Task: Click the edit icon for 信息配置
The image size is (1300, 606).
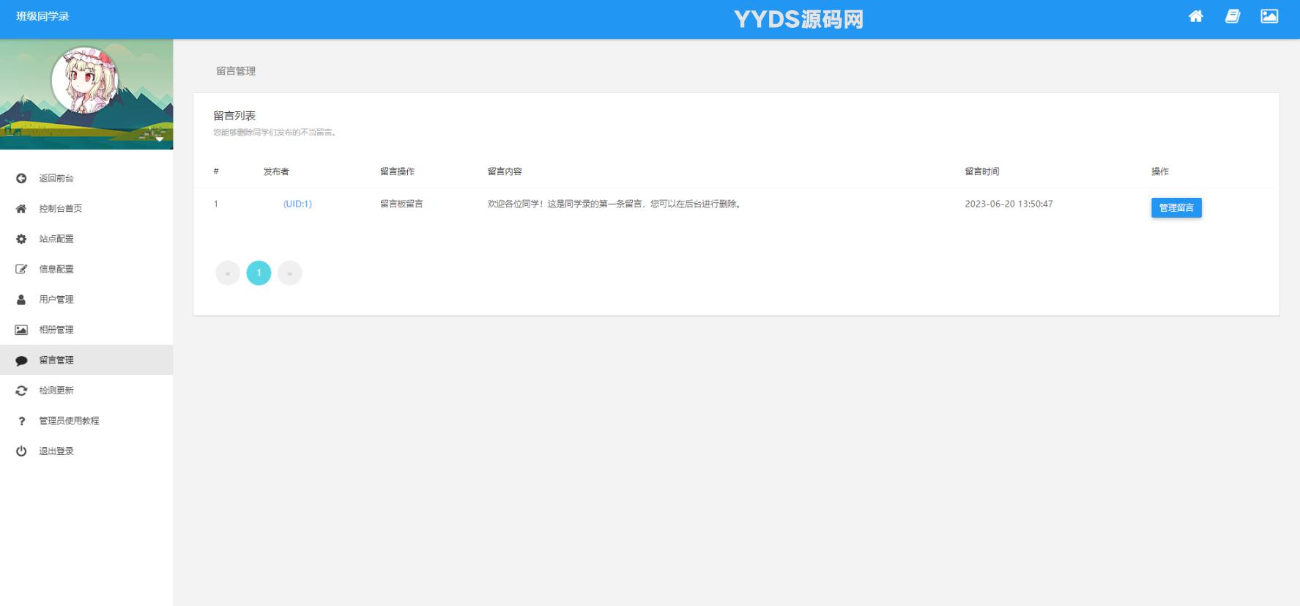Action: point(21,269)
